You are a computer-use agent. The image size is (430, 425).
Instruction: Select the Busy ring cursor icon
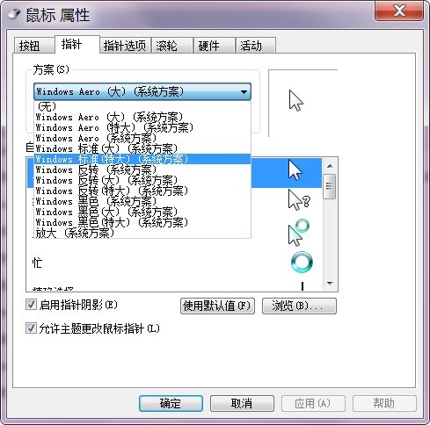(302, 262)
